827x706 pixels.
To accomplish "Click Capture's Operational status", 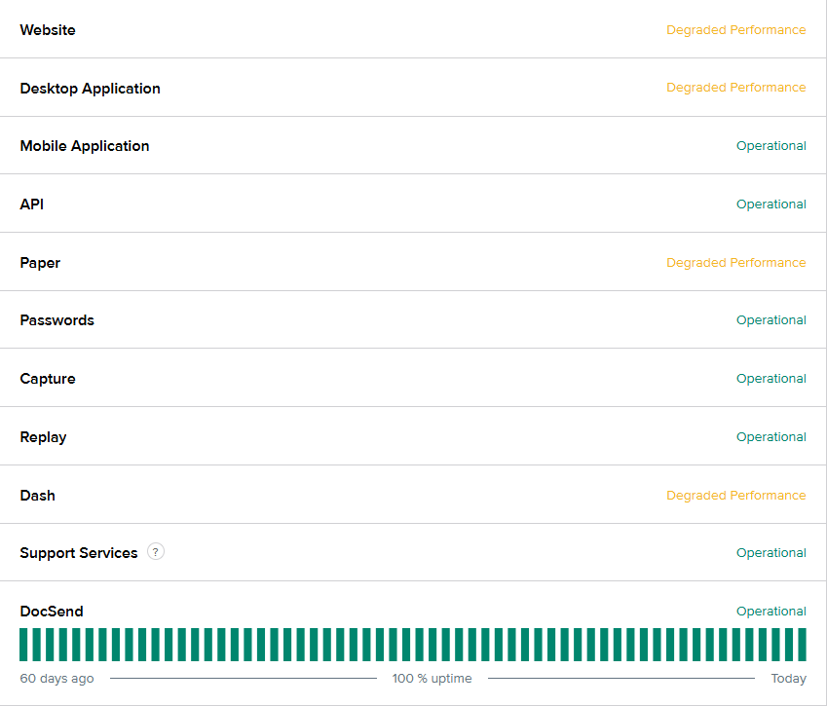I will (x=771, y=379).
